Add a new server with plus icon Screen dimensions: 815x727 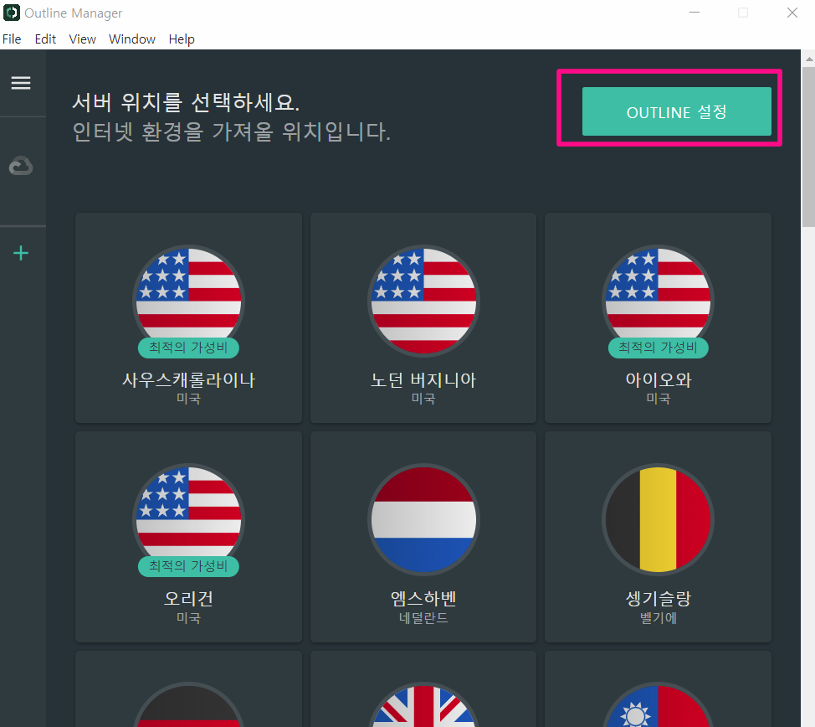coord(21,254)
